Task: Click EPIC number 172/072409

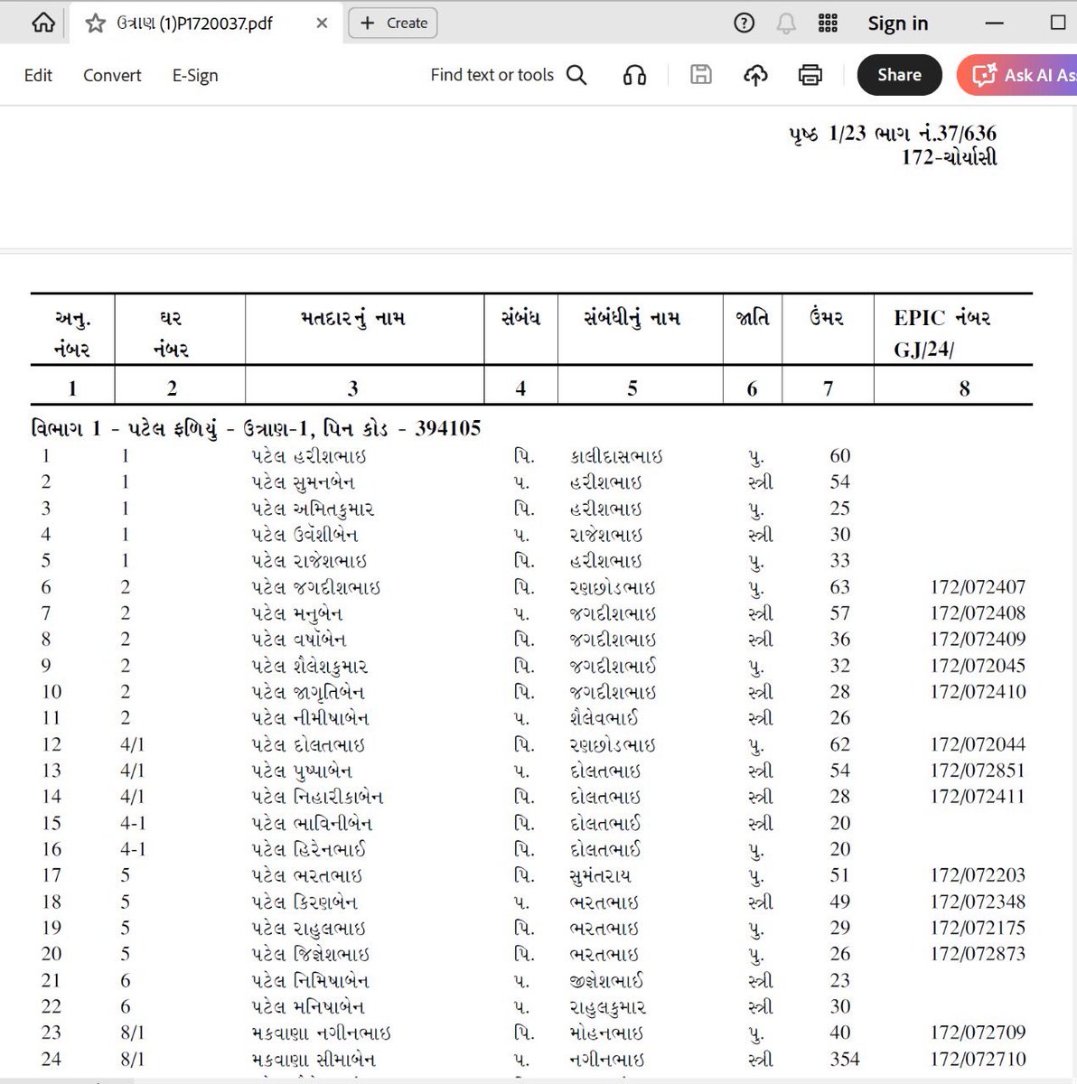Action: tap(978, 640)
